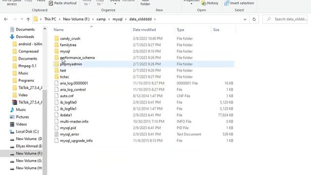Select auto.cnf file icon
311x175 pixels.
[x=56, y=96]
